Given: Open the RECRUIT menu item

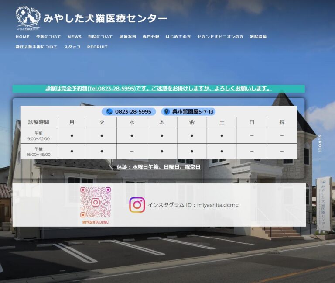Looking at the screenshot, I should point(97,47).
